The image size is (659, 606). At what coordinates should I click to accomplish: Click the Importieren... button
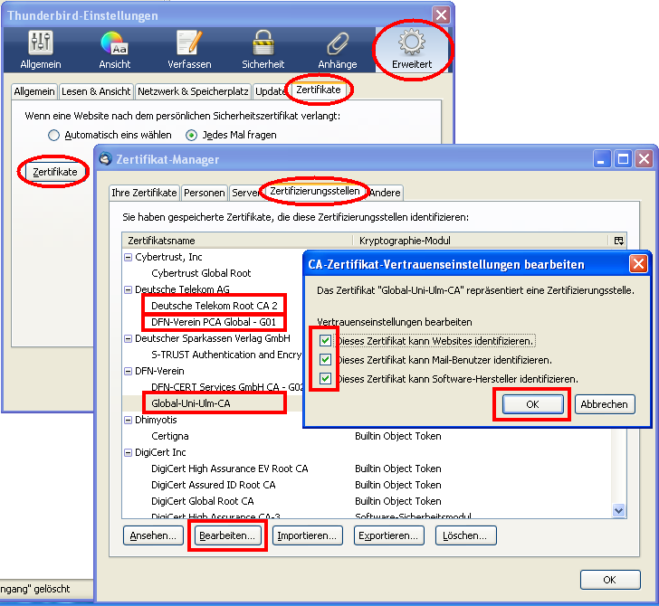307,535
